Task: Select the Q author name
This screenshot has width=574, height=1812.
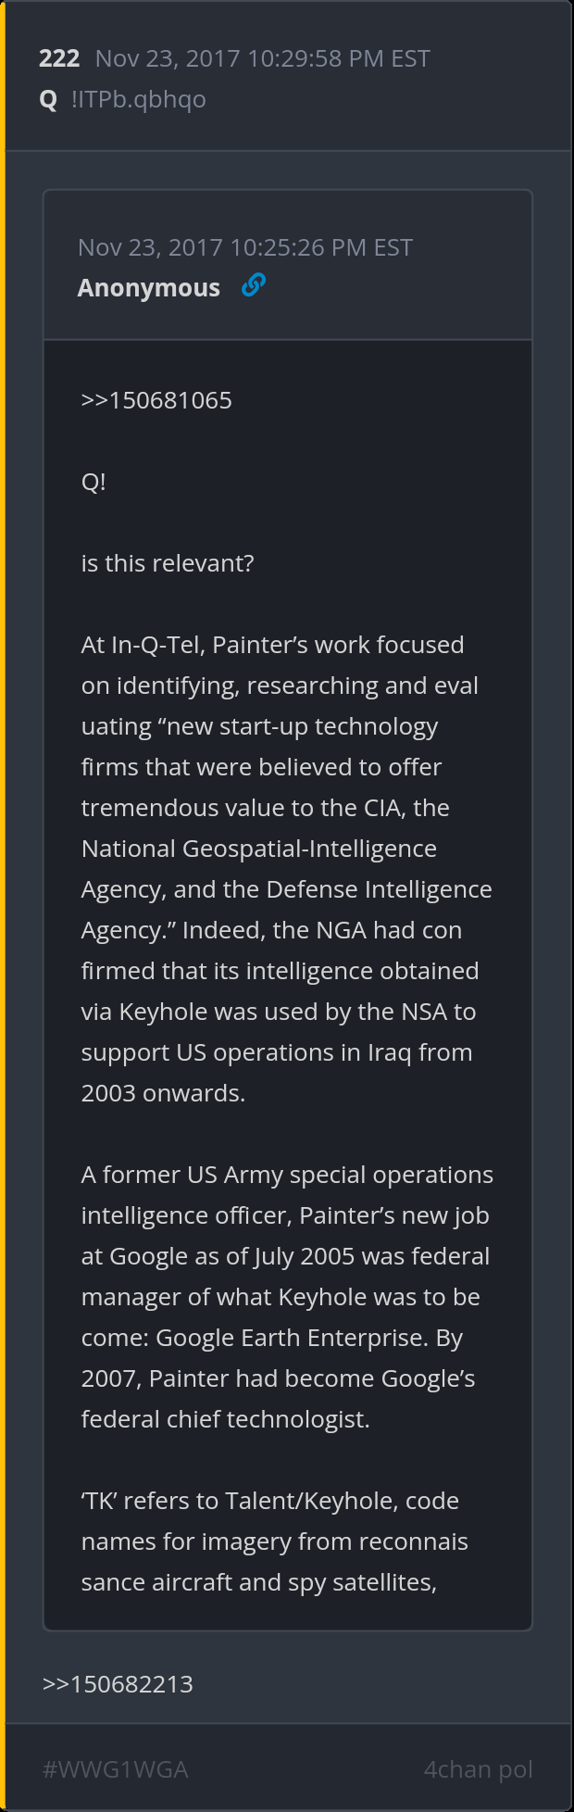Action: [48, 99]
